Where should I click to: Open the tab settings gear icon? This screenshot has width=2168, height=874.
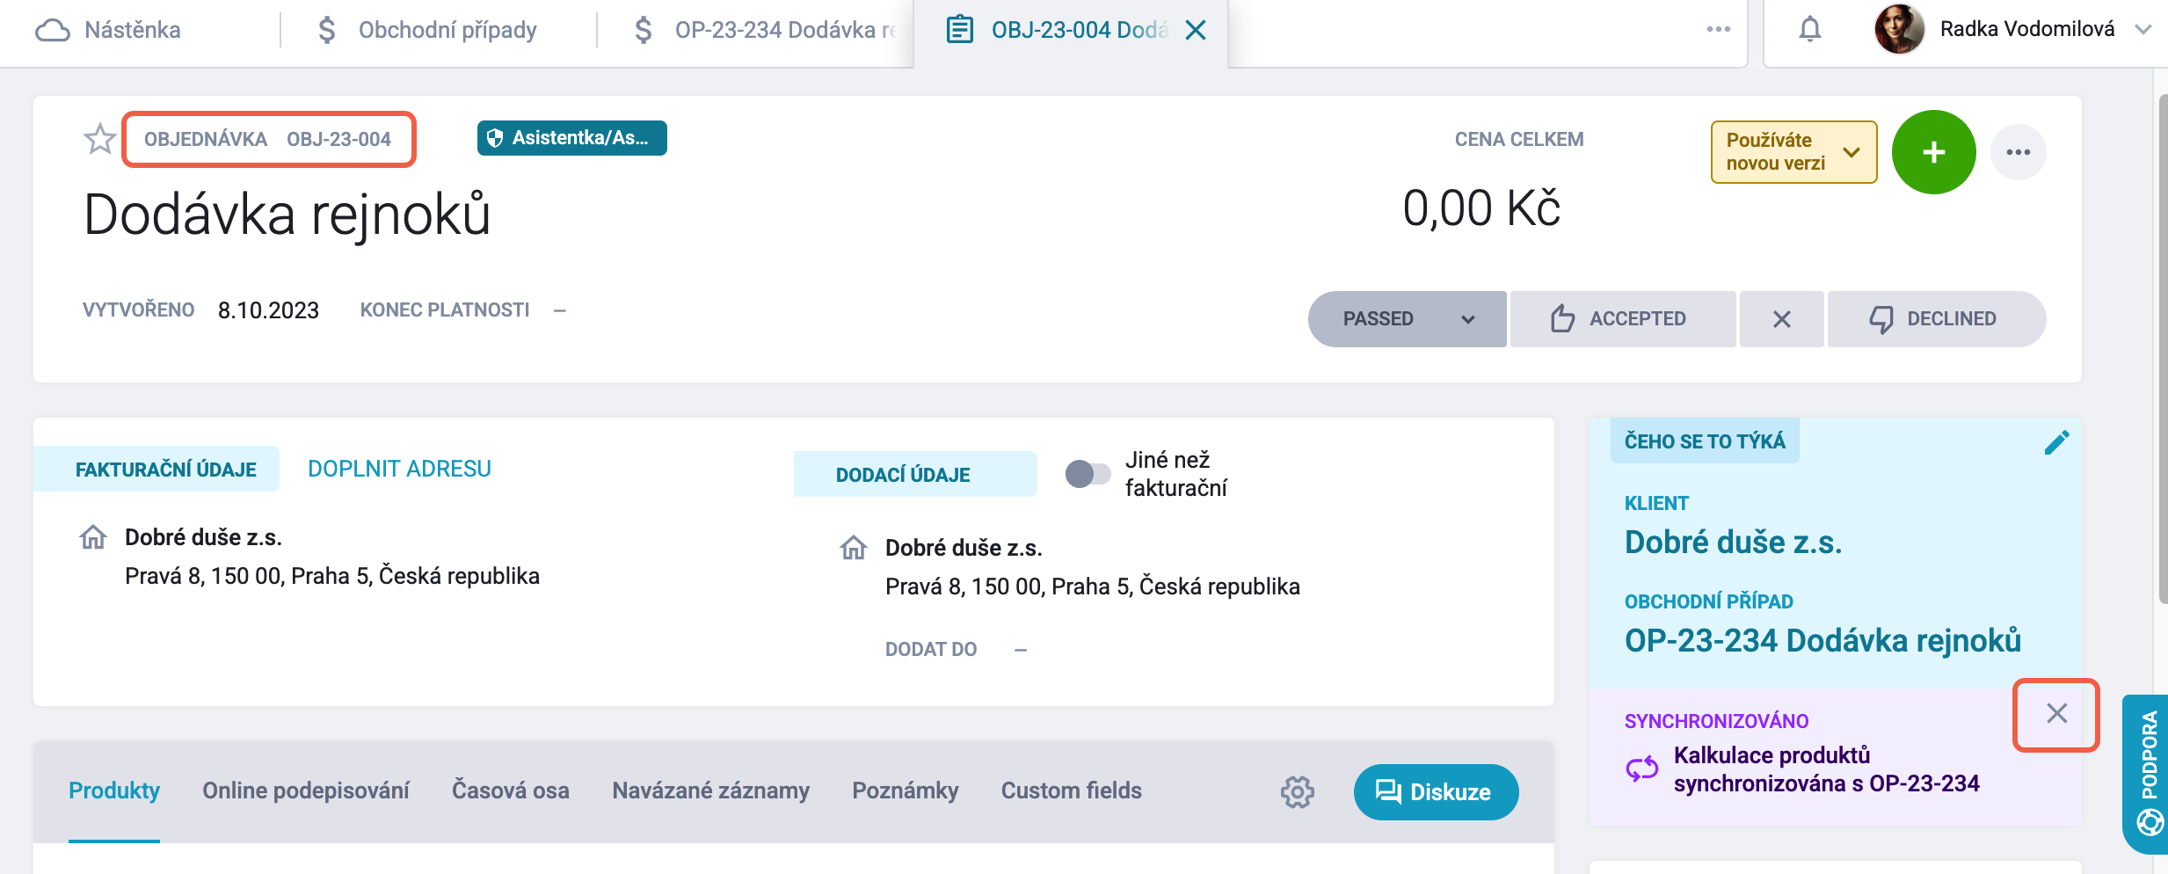click(1297, 791)
